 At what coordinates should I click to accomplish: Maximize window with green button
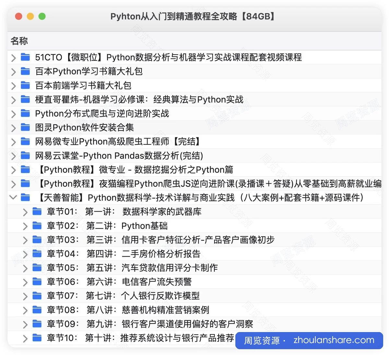point(42,16)
